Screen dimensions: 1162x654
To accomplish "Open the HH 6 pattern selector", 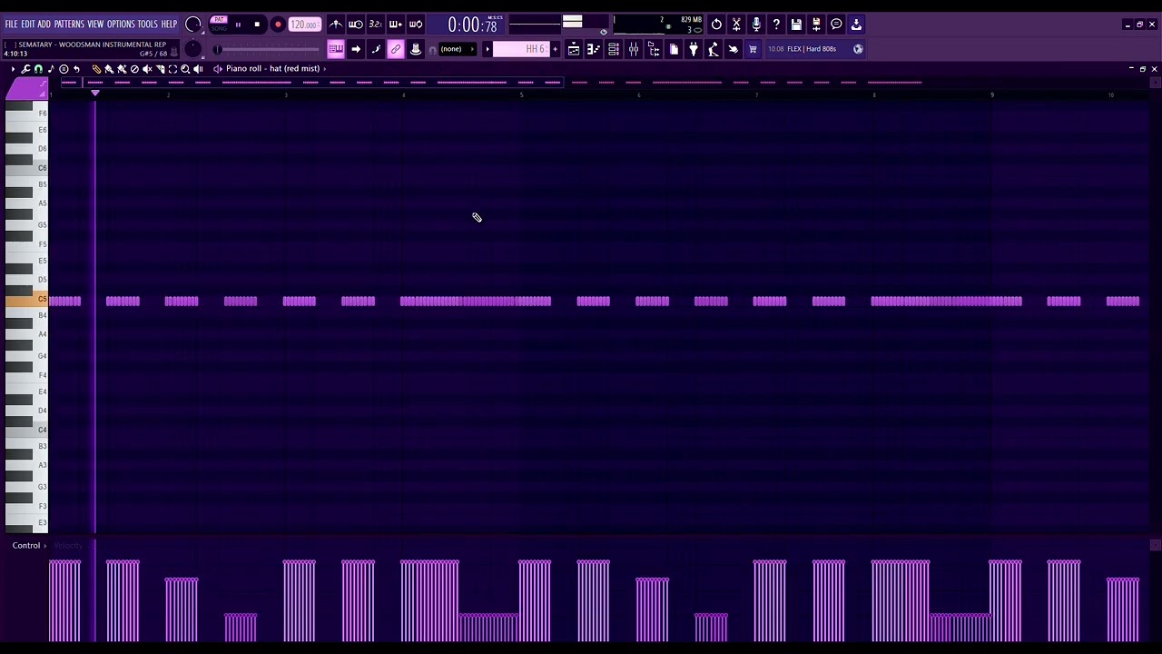I will click(520, 49).
